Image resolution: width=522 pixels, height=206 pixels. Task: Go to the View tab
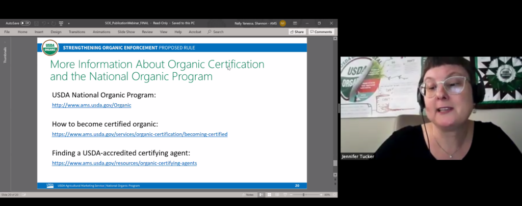pos(164,32)
